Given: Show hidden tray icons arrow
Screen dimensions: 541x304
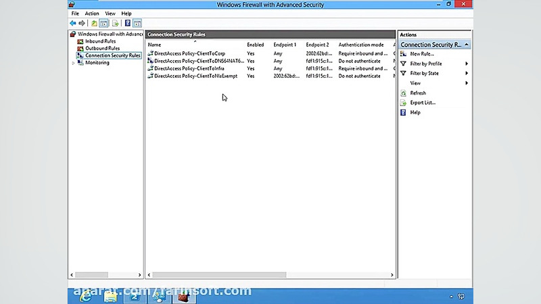Looking at the screenshot, I should tap(451, 297).
